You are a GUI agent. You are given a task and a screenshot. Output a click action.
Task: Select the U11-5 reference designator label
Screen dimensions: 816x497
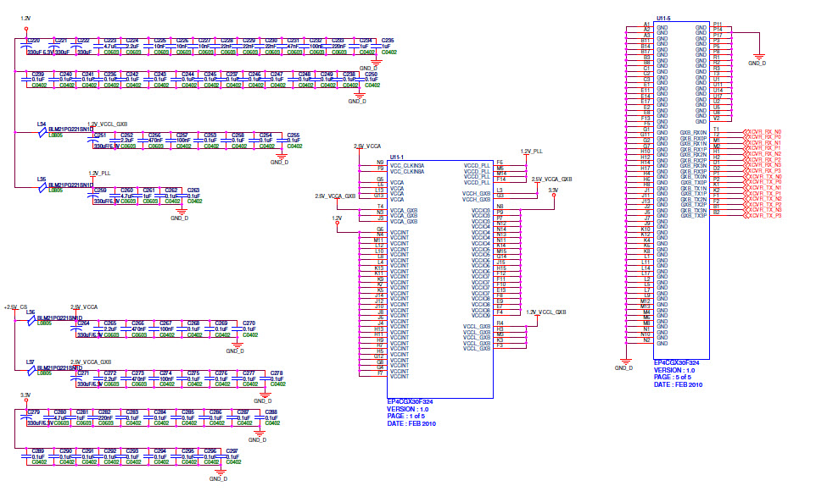point(665,17)
